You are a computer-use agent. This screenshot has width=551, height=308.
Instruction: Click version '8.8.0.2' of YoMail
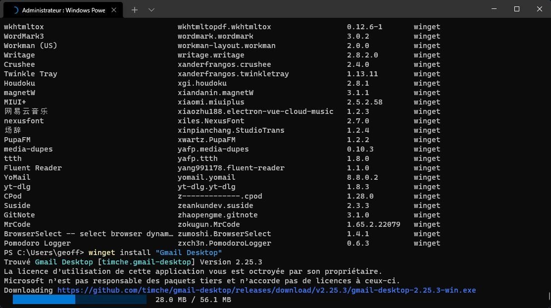(362, 178)
